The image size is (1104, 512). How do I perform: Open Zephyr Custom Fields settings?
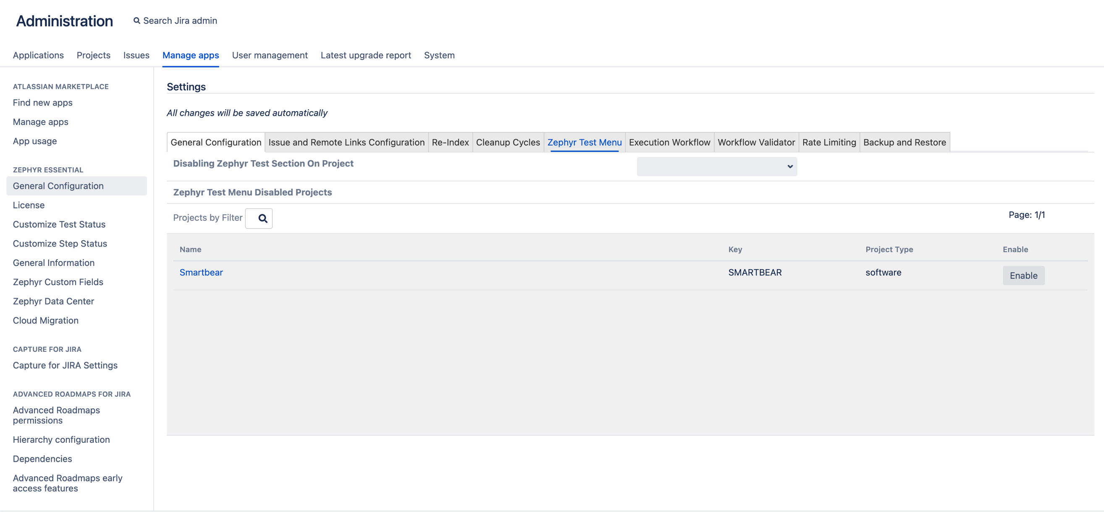click(58, 282)
